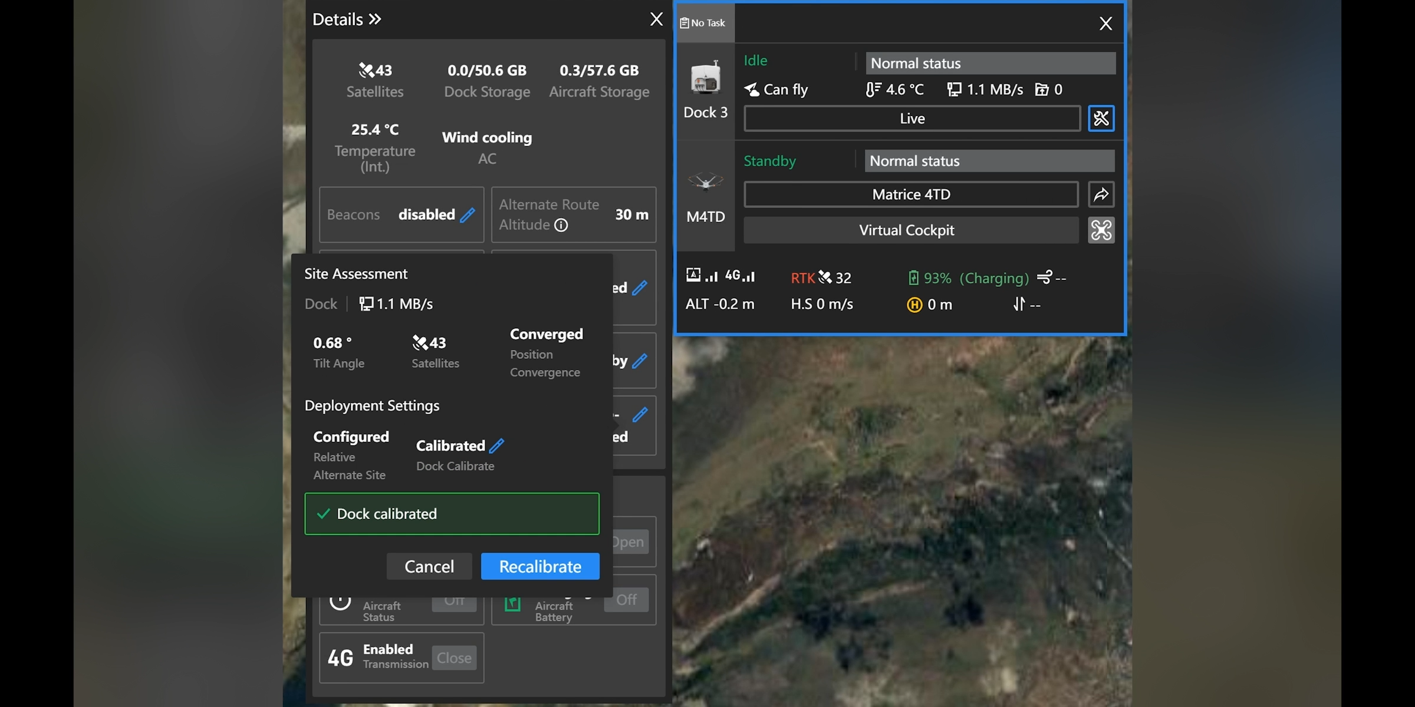
Task: Click Alternate Route Altitude info icon
Action: coord(561,225)
